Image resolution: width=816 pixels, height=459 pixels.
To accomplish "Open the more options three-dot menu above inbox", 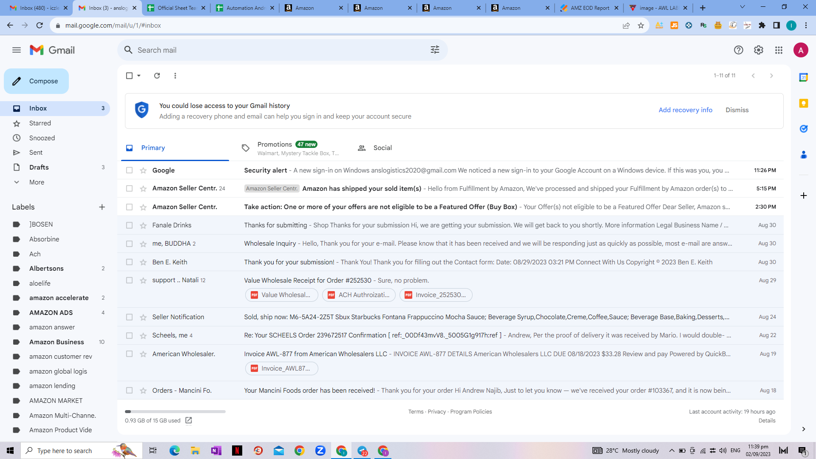I will coord(175,76).
